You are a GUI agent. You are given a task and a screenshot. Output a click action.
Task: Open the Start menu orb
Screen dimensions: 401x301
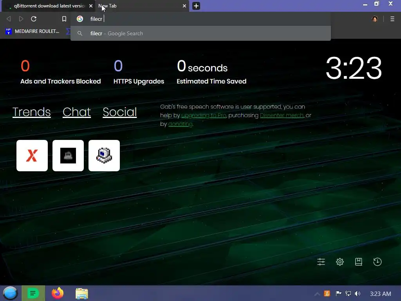(x=10, y=293)
